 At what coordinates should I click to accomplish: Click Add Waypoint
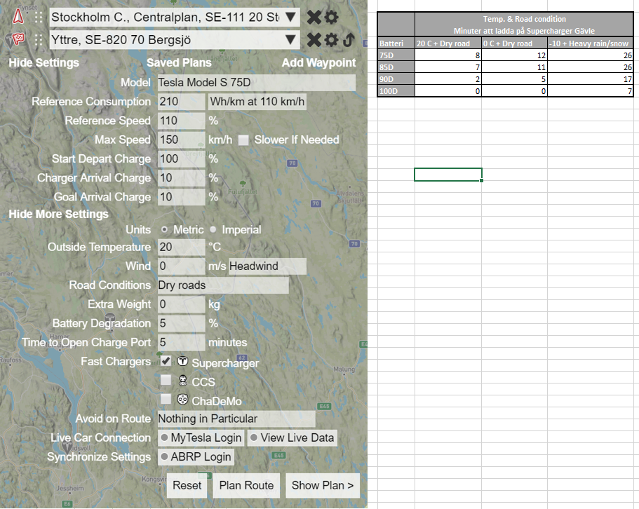(x=318, y=62)
